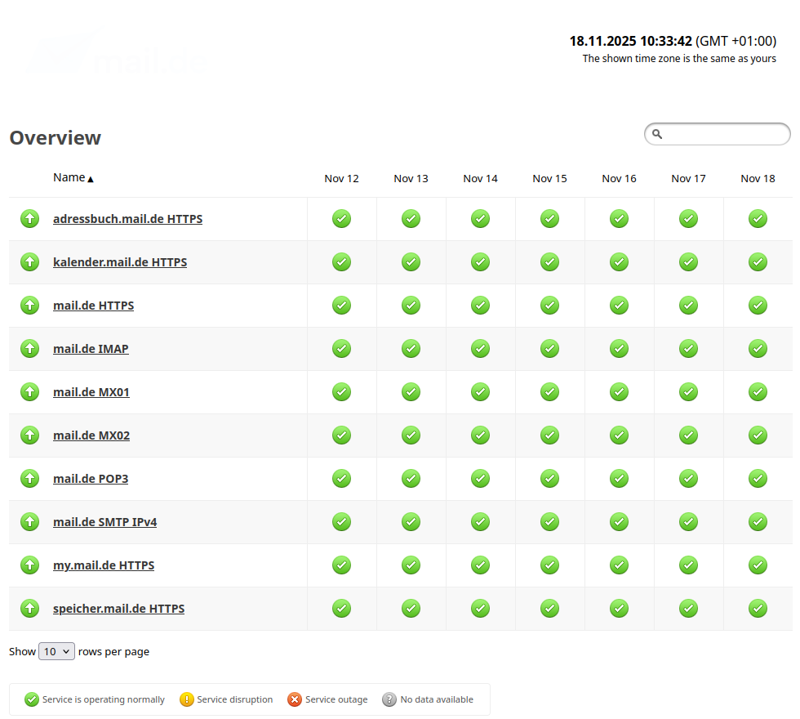Click Nov 15 status check for mail.de POP3

coord(549,479)
